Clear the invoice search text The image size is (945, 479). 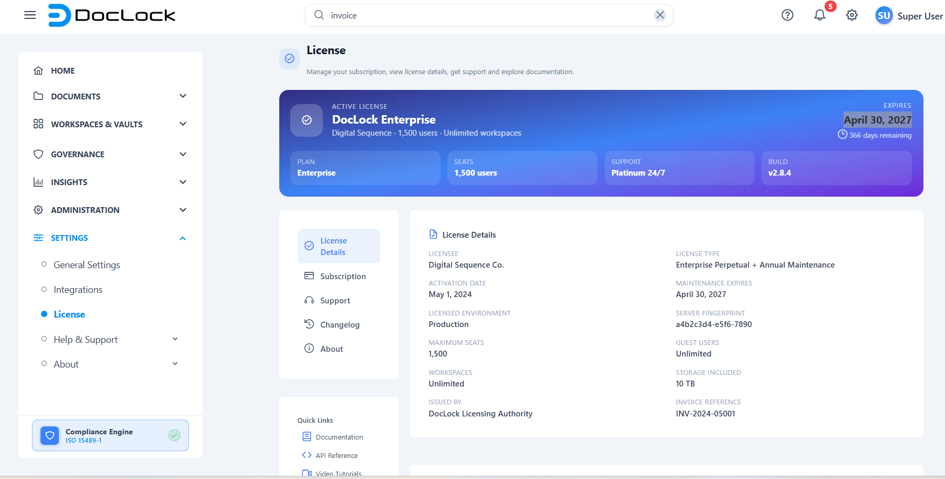pos(660,15)
